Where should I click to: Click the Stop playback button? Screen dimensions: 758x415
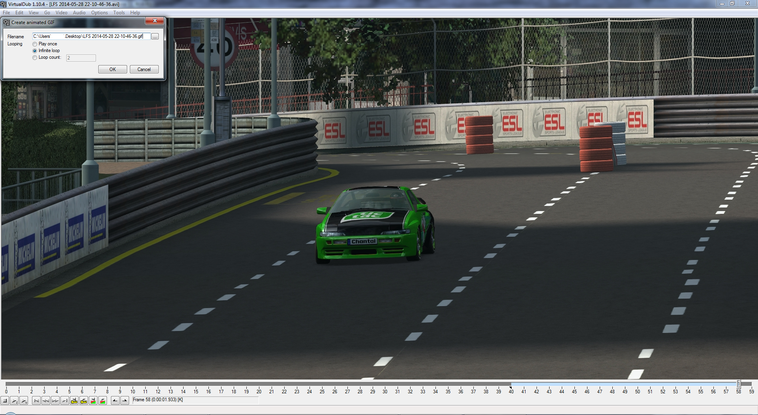tap(5, 401)
